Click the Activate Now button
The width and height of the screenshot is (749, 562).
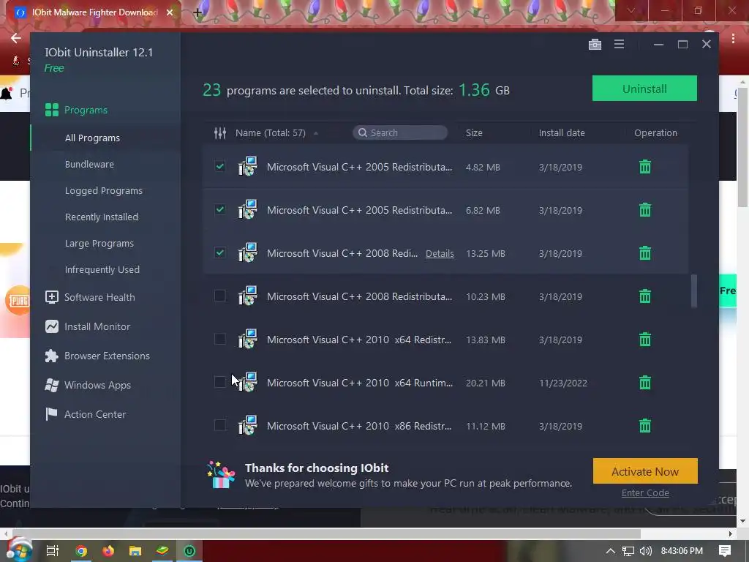(x=645, y=471)
